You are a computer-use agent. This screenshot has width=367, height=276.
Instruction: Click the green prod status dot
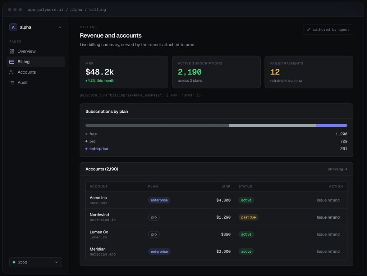[x=14, y=262]
